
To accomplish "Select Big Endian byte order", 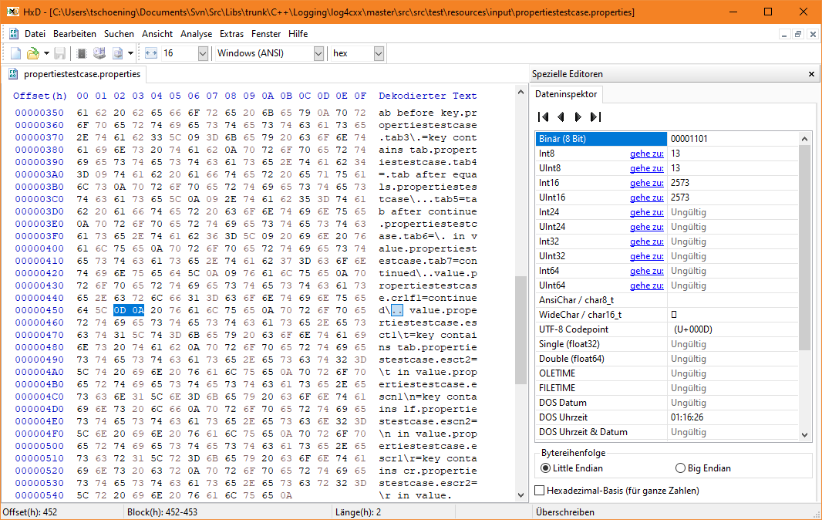I will (703, 468).
